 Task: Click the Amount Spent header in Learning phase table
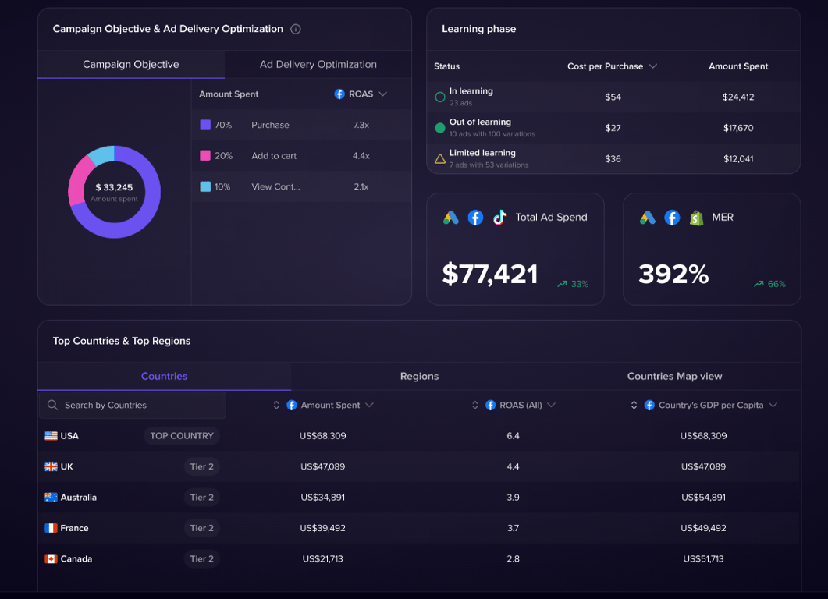point(738,66)
